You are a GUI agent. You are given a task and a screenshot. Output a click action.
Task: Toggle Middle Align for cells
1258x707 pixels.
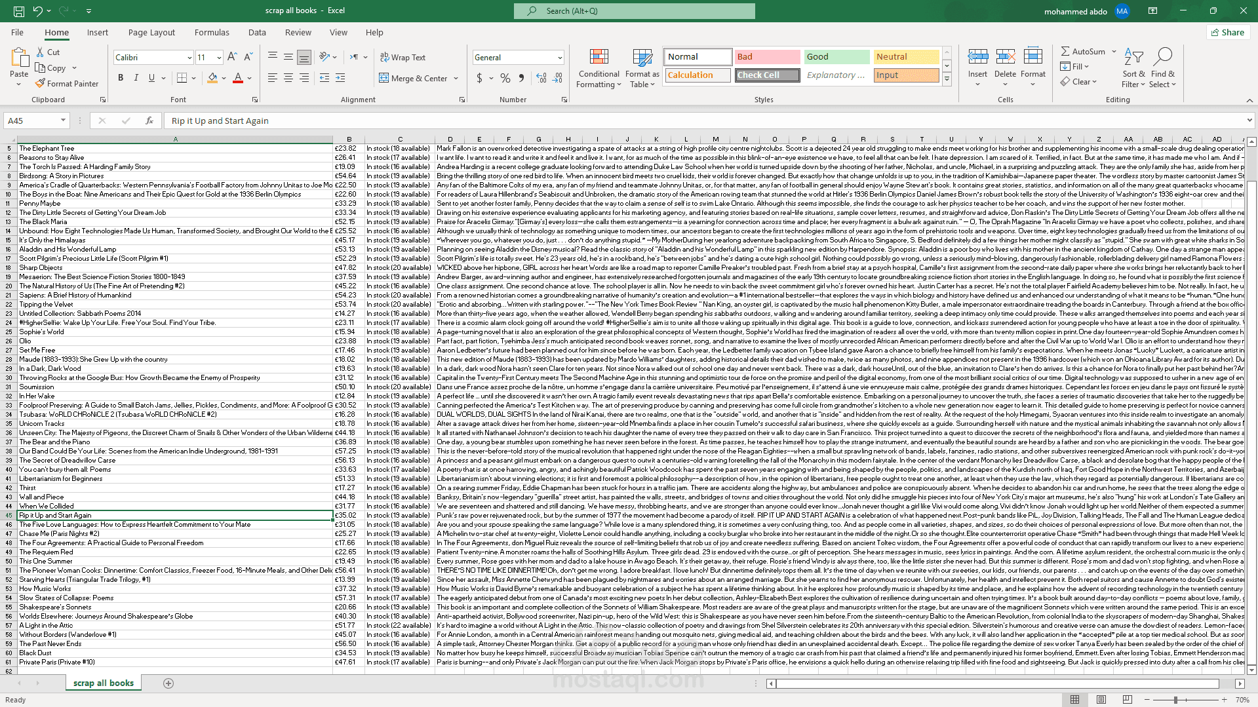click(288, 57)
